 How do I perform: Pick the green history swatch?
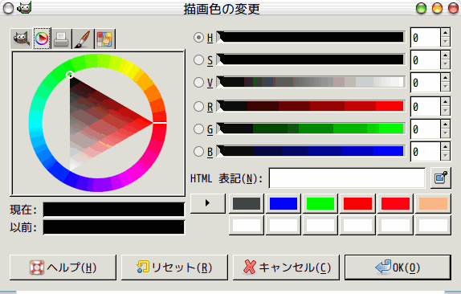320,203
